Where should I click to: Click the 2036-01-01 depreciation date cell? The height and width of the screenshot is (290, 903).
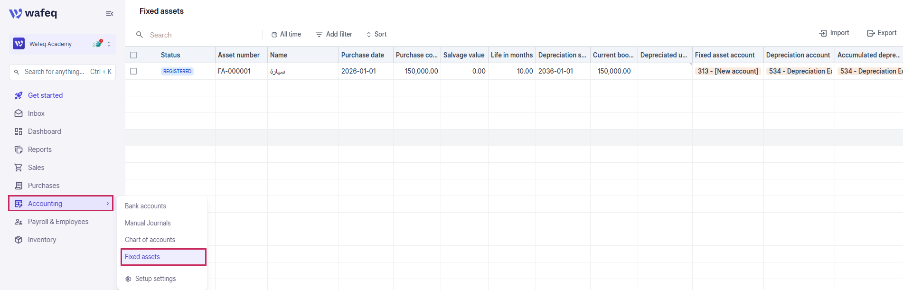(563, 71)
